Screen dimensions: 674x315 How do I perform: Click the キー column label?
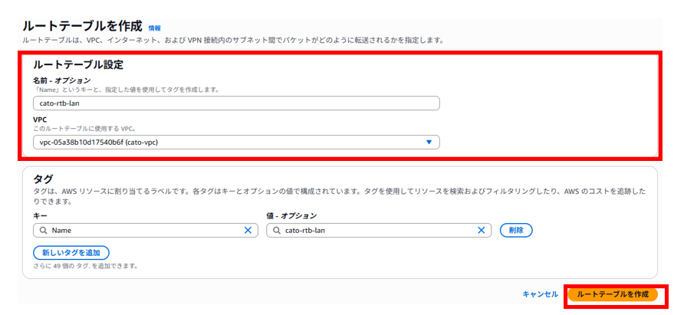38,216
